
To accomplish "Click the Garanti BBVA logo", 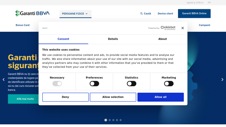I will (32, 13).
